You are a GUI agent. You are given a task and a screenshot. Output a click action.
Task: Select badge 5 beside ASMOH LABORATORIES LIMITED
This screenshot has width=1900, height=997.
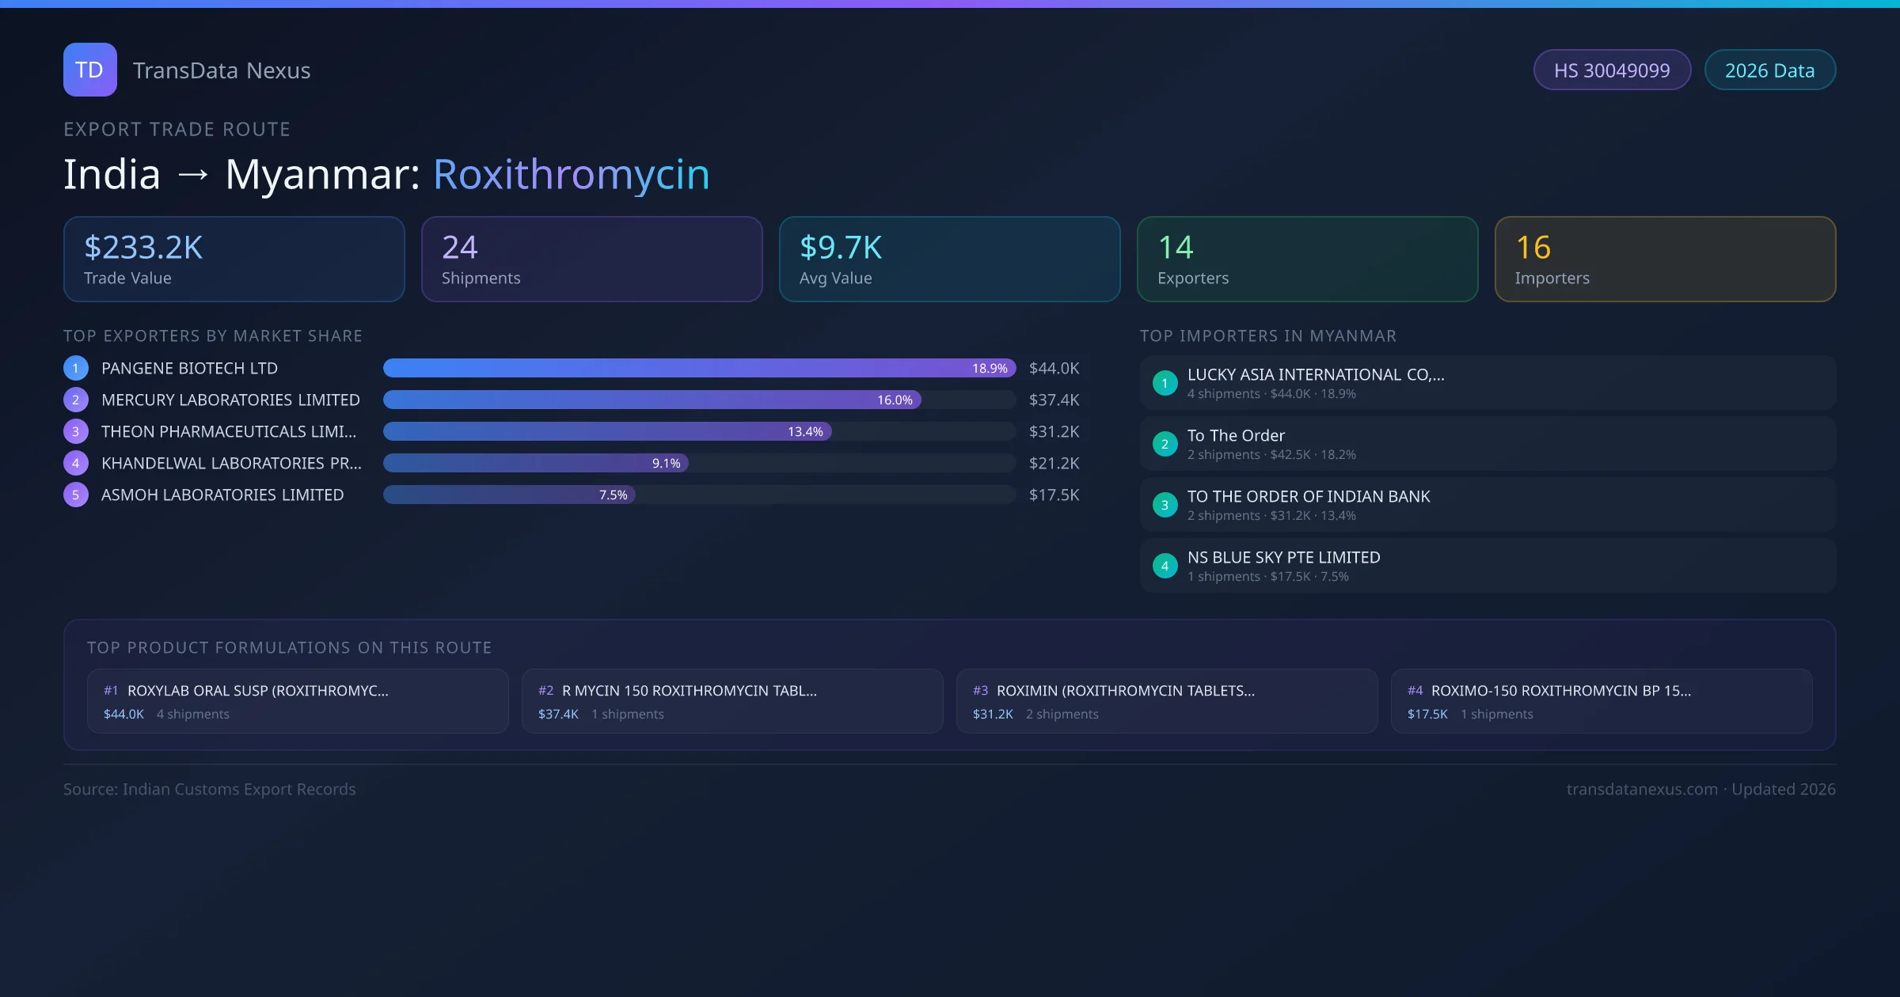point(75,495)
